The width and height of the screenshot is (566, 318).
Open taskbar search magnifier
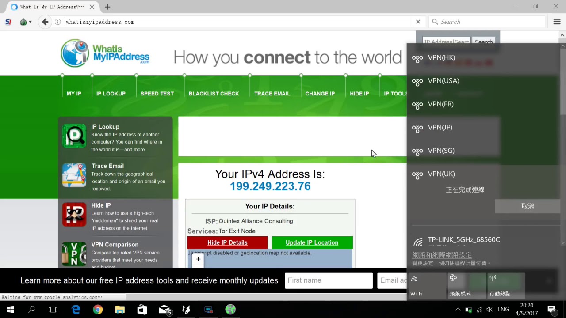pos(32,310)
